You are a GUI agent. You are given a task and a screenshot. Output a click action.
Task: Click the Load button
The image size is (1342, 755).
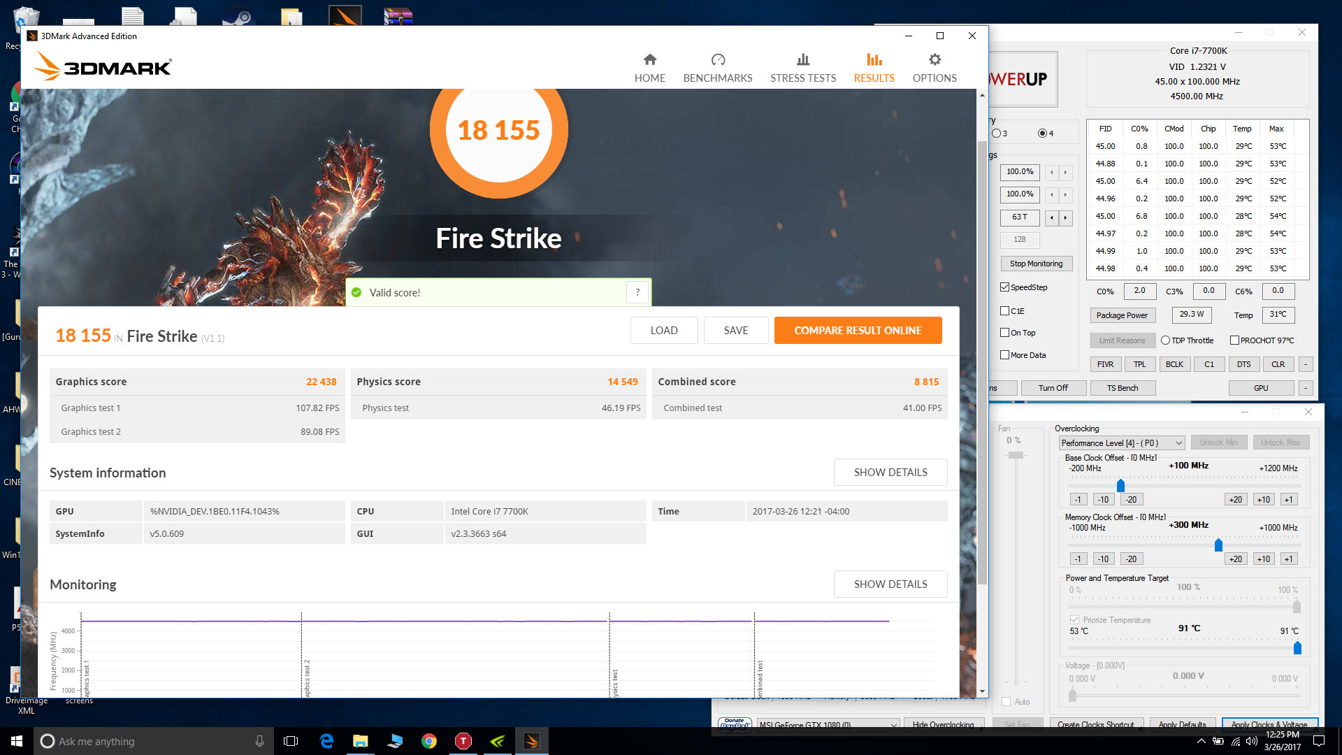point(664,330)
